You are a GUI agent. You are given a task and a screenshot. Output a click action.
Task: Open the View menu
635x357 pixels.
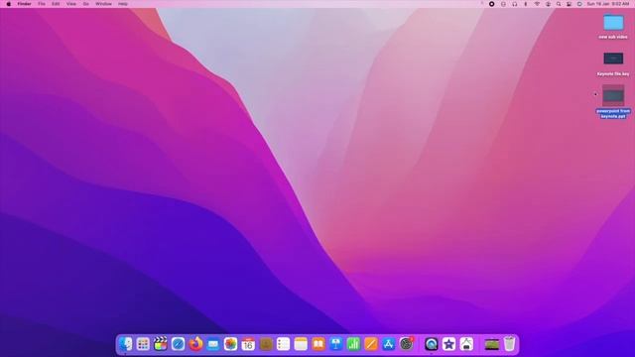71,4
